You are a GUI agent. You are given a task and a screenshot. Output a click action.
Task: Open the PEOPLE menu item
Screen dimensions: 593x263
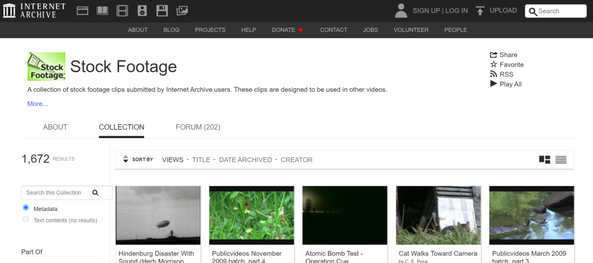click(455, 30)
